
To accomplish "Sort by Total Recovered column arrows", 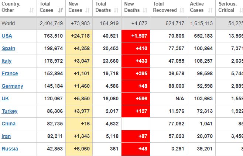I will click(182, 10).
